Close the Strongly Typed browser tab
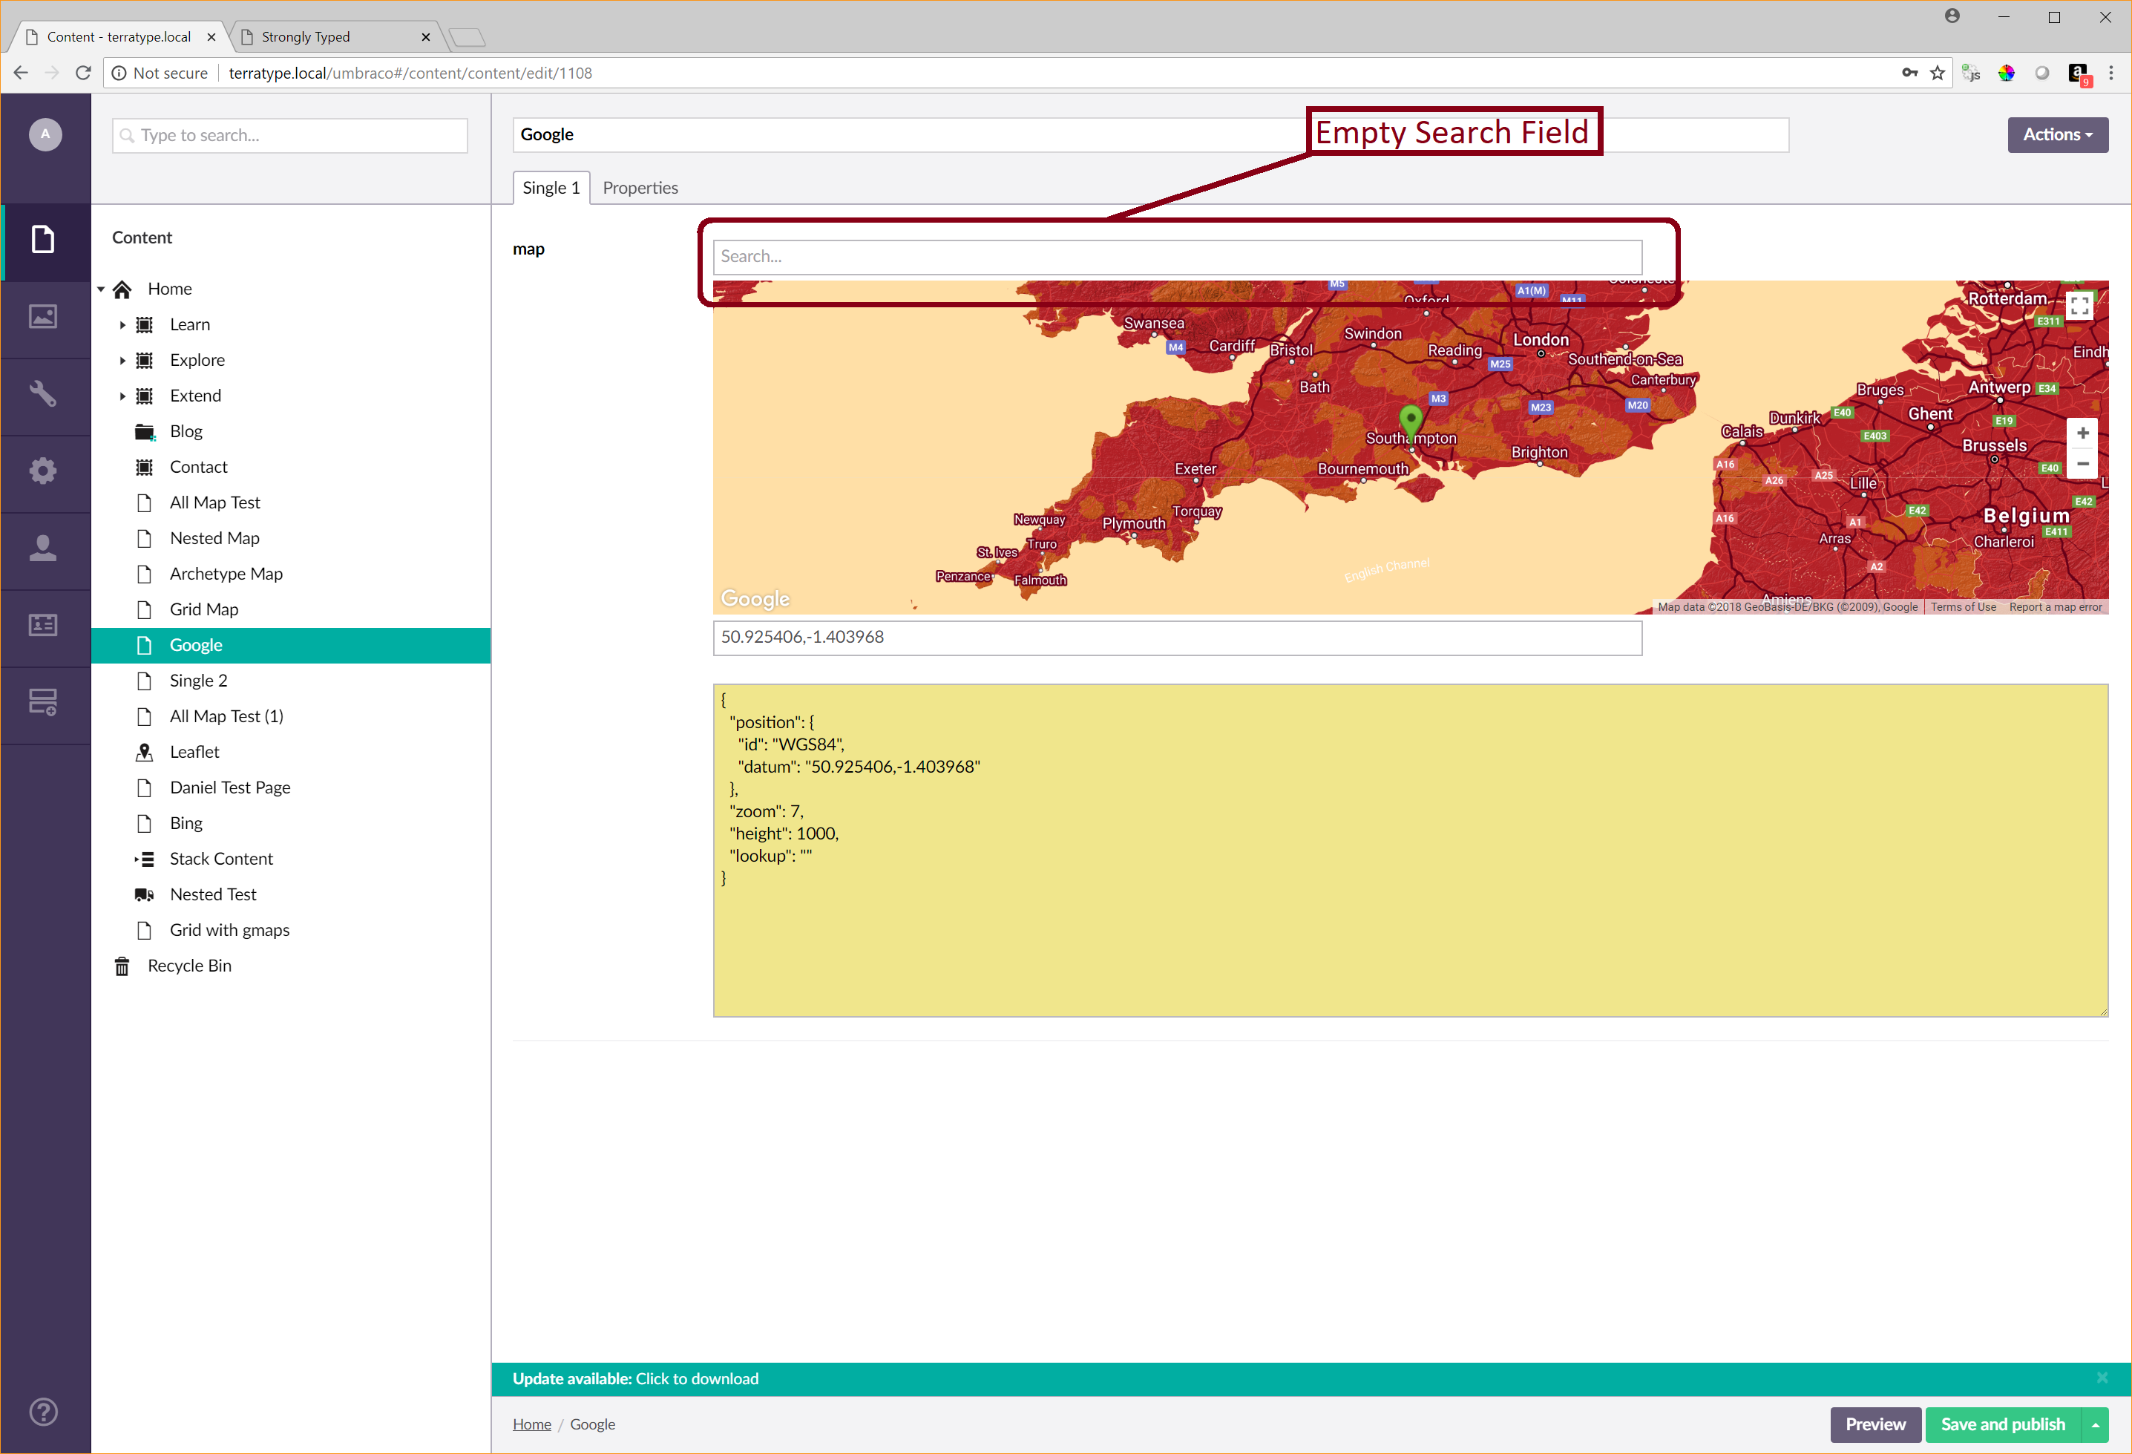The width and height of the screenshot is (2132, 1454). (x=426, y=36)
